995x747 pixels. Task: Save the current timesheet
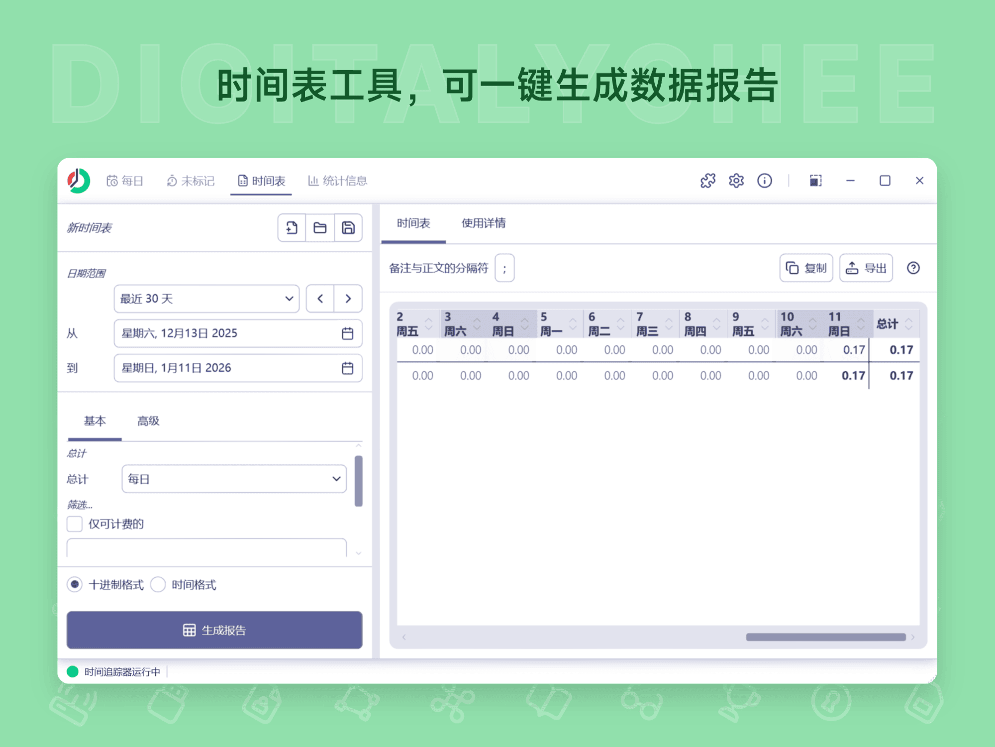point(349,227)
